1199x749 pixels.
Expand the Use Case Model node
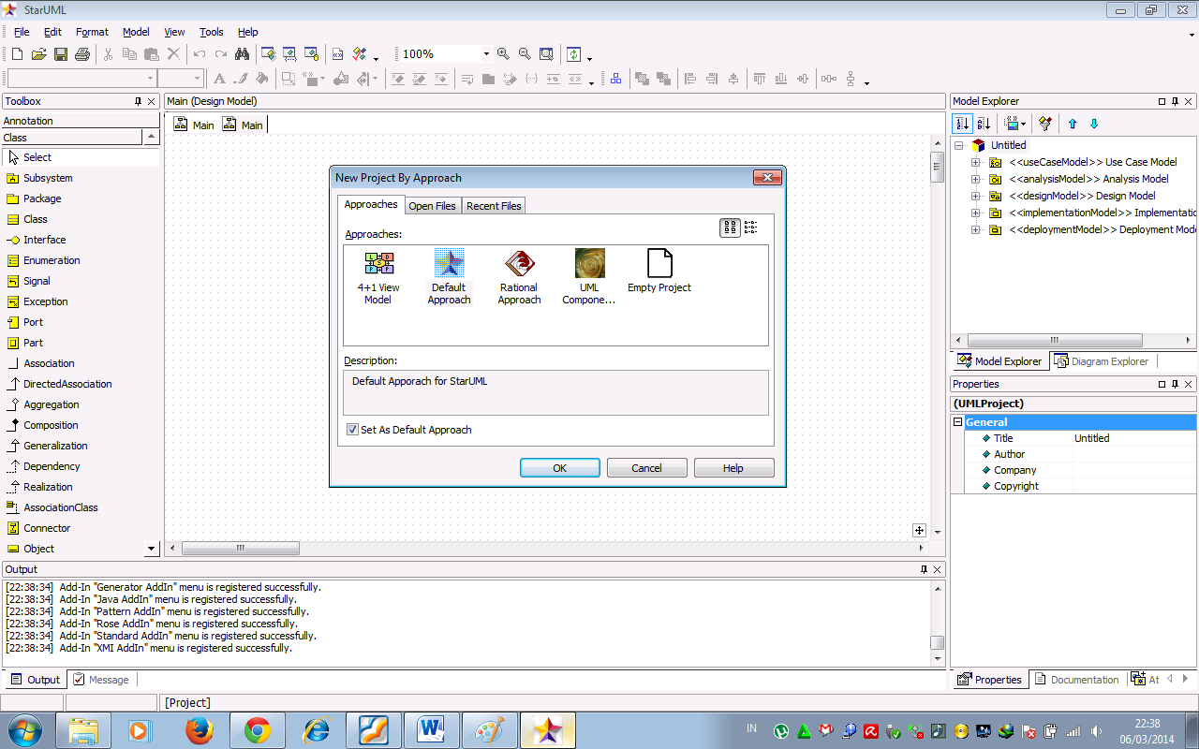point(975,162)
